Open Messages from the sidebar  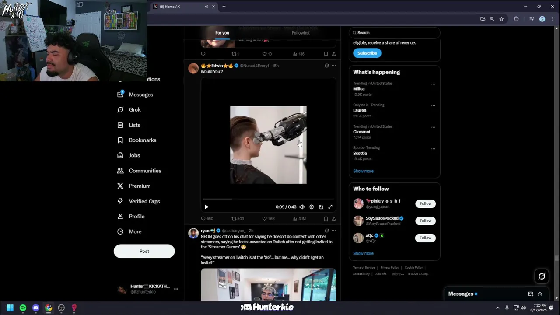point(135,94)
